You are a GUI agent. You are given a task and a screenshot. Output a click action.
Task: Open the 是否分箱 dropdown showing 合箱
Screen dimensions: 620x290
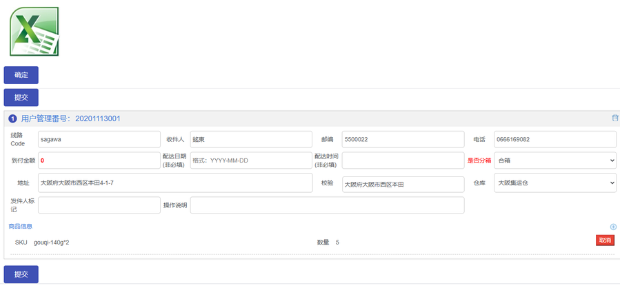point(555,160)
